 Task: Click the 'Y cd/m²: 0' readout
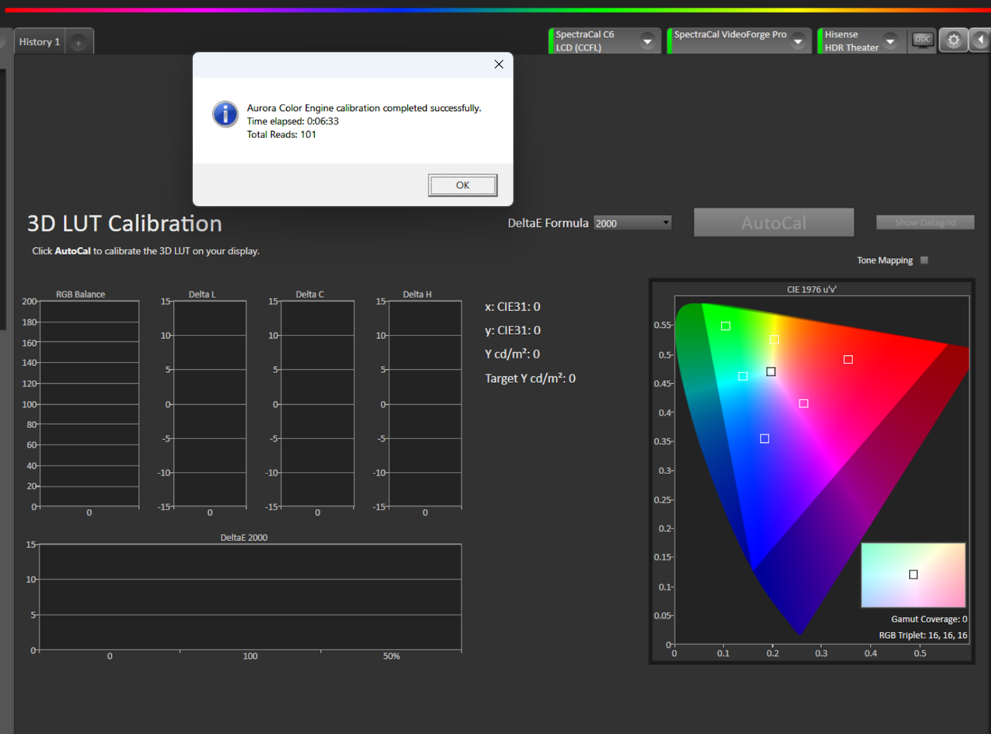(x=512, y=354)
